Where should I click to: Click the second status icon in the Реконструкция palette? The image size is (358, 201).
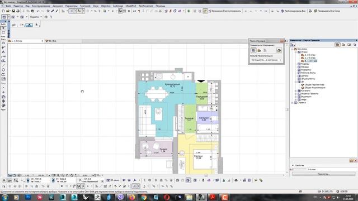[259, 50]
